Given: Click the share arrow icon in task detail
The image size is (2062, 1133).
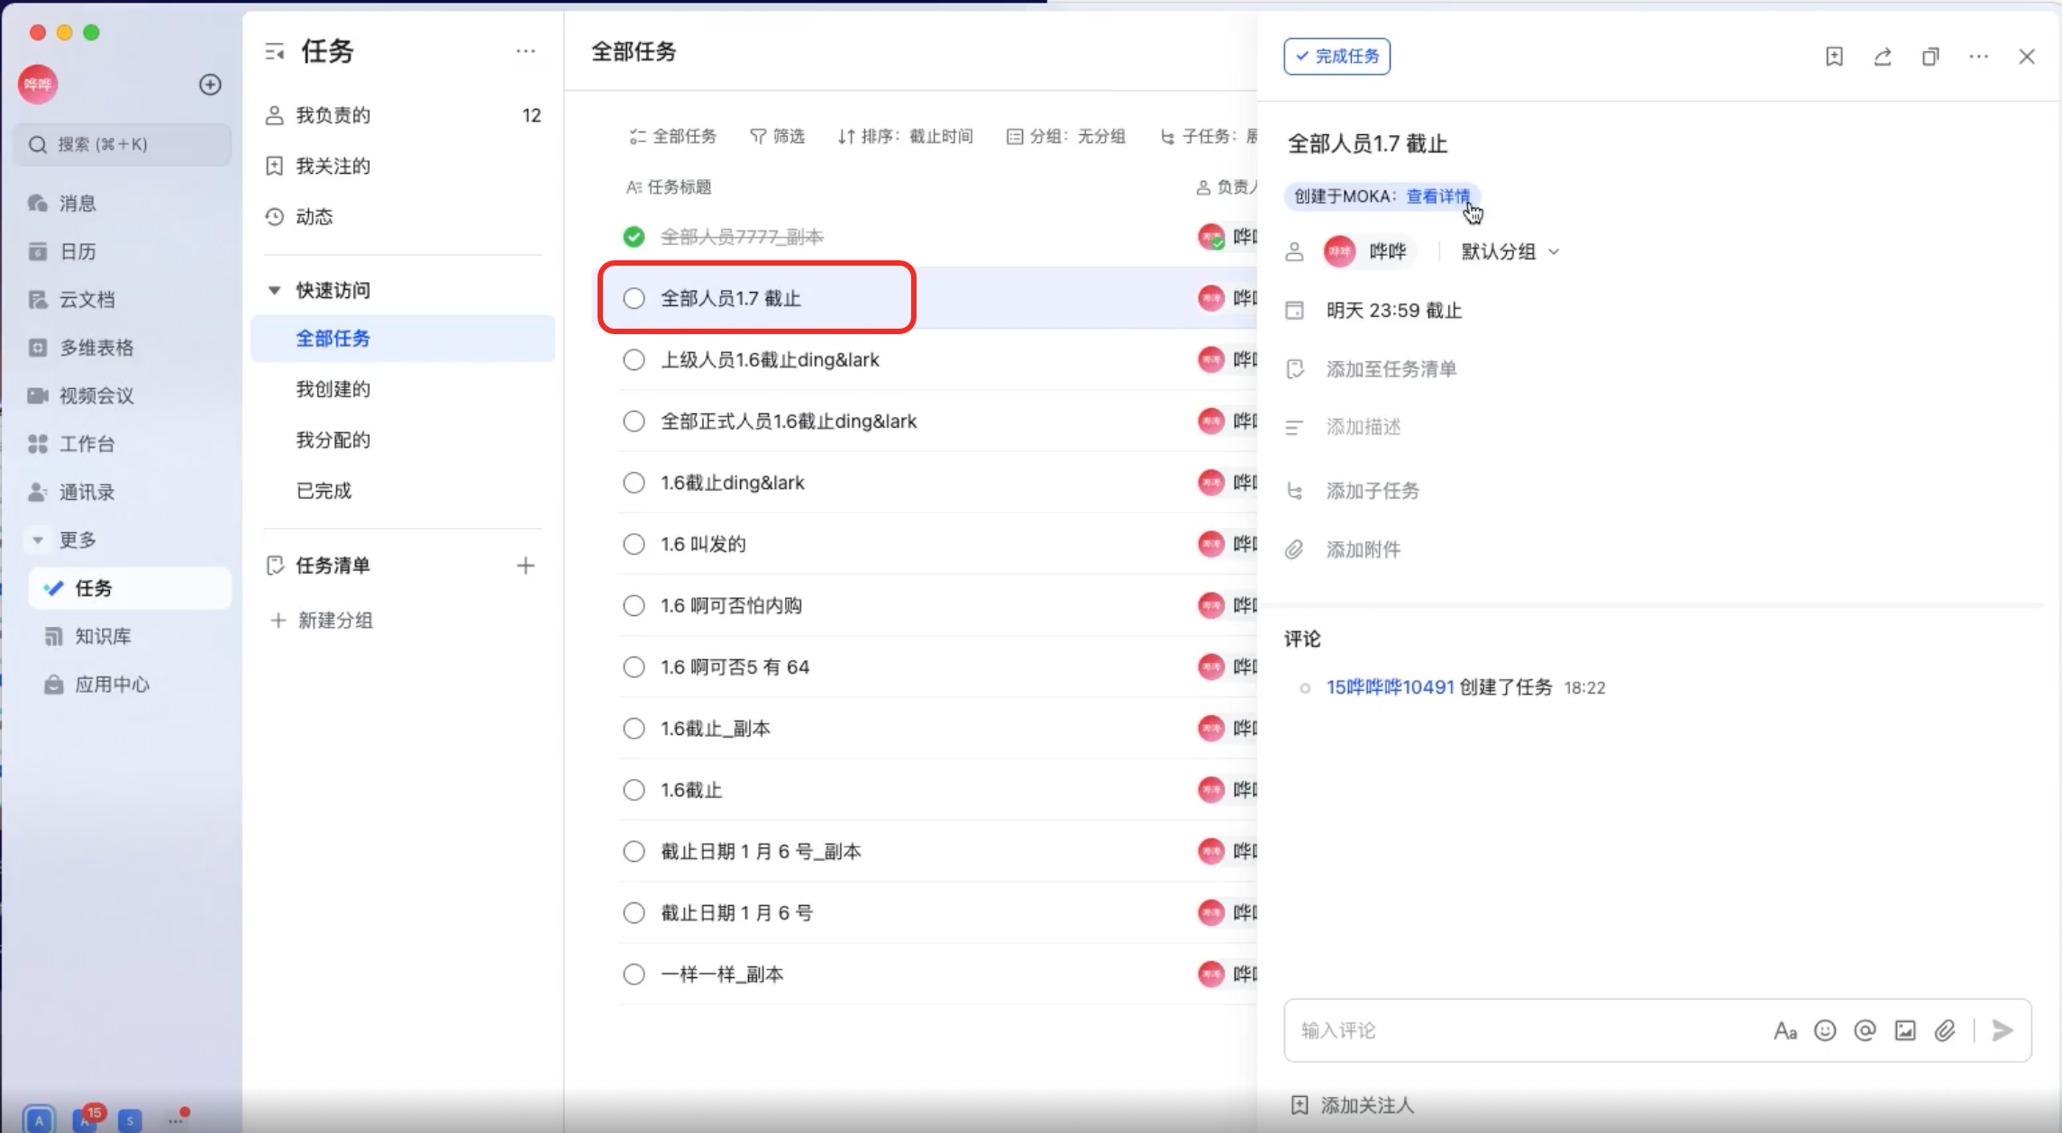Looking at the screenshot, I should (x=1883, y=57).
